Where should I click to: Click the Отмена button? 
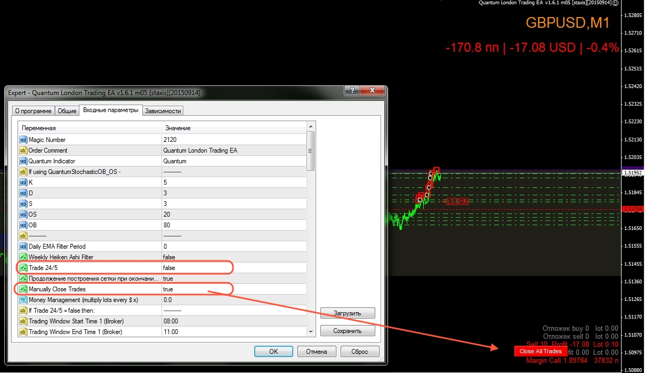click(317, 352)
